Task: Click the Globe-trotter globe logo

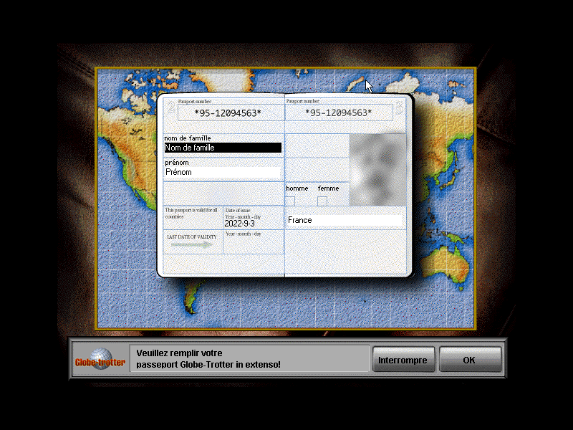Action: (100, 359)
